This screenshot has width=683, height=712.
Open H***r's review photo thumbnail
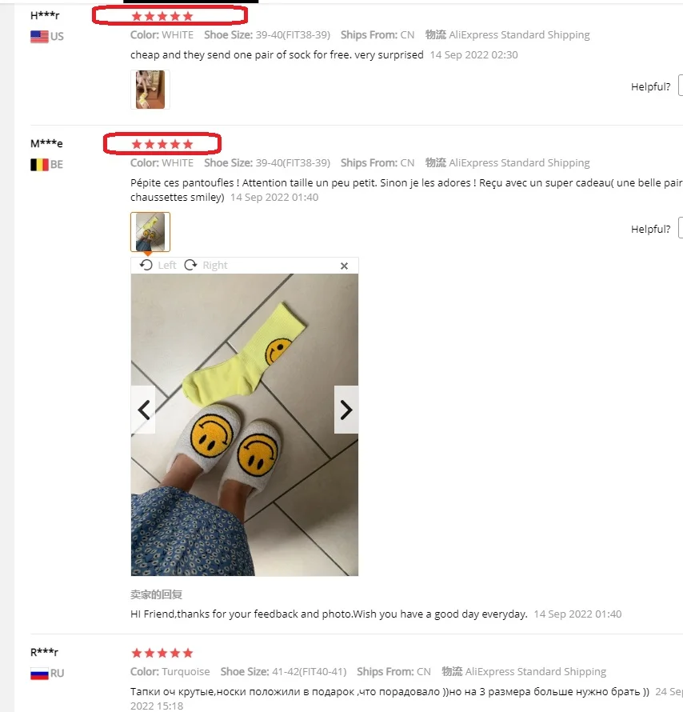coord(150,90)
